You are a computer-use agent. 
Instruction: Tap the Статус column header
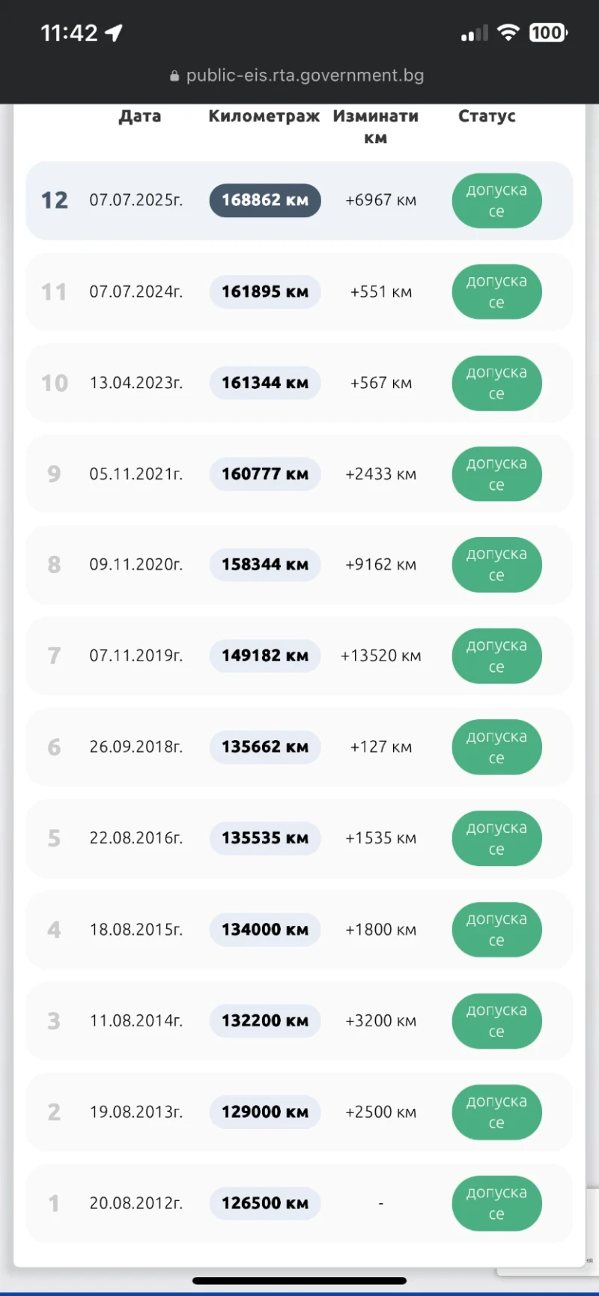487,116
